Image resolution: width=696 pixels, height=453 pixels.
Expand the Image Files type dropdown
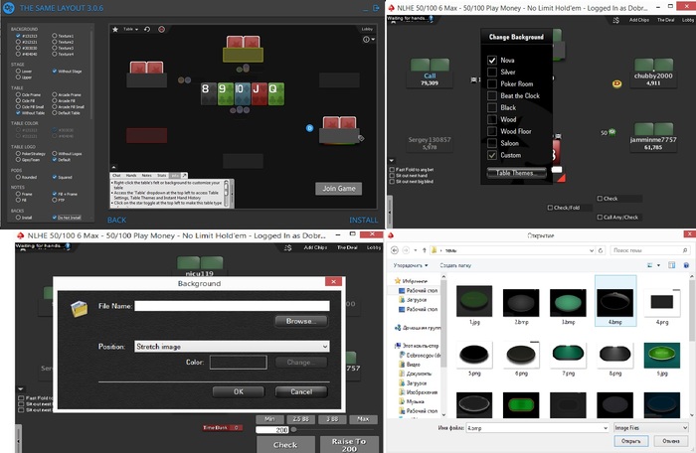(650, 428)
